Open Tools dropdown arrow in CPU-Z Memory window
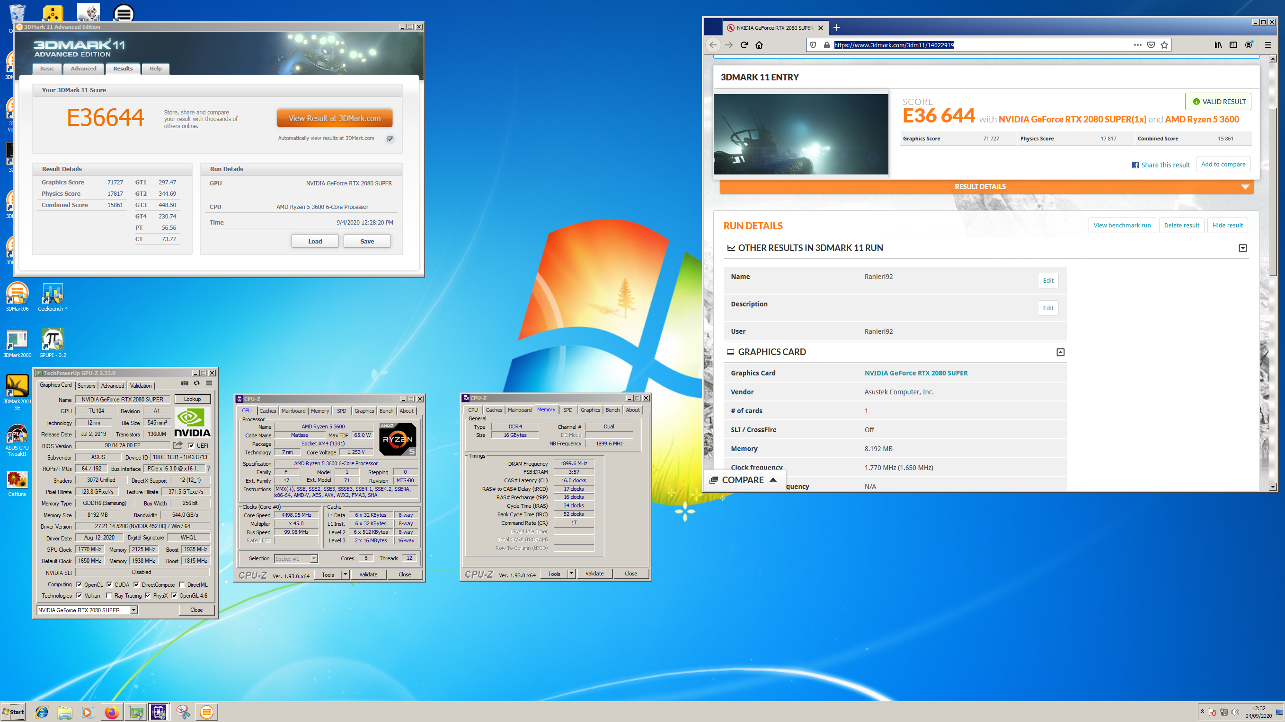Screen dimensions: 1285x722 point(571,574)
